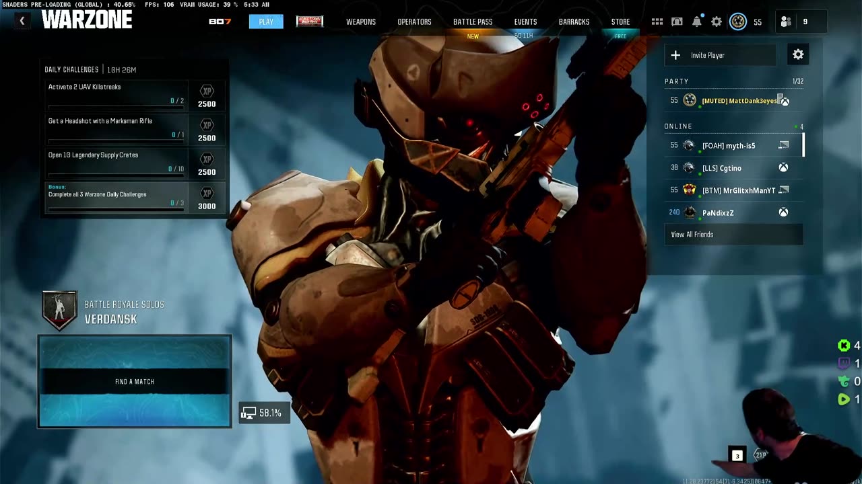The height and width of the screenshot is (484, 862).
Task: Open the BO7 game switcher icon
Action: pos(220,22)
